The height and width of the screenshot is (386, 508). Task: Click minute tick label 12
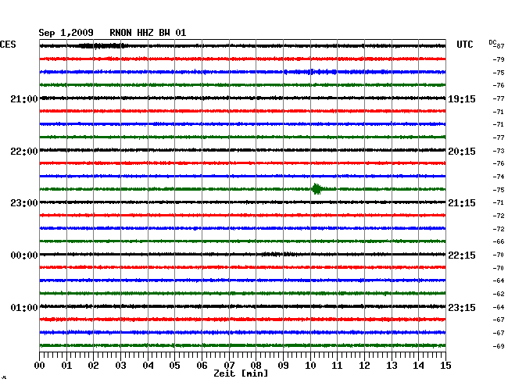364,366
